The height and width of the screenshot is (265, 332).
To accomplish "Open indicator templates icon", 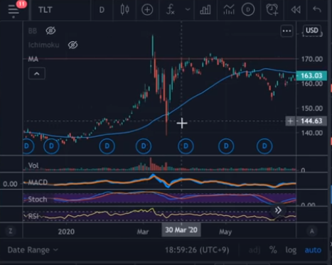I will pyautogui.click(x=229, y=10).
